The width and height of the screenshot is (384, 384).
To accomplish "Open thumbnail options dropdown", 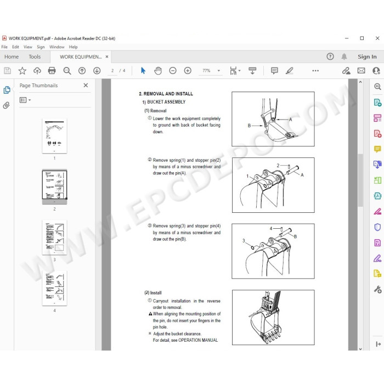I will click(x=25, y=100).
